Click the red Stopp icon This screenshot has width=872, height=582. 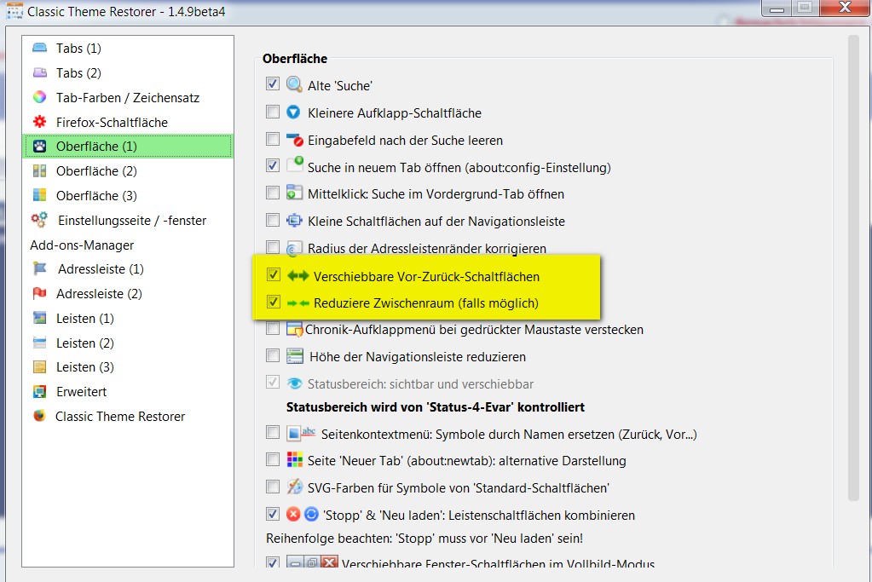coord(293,514)
